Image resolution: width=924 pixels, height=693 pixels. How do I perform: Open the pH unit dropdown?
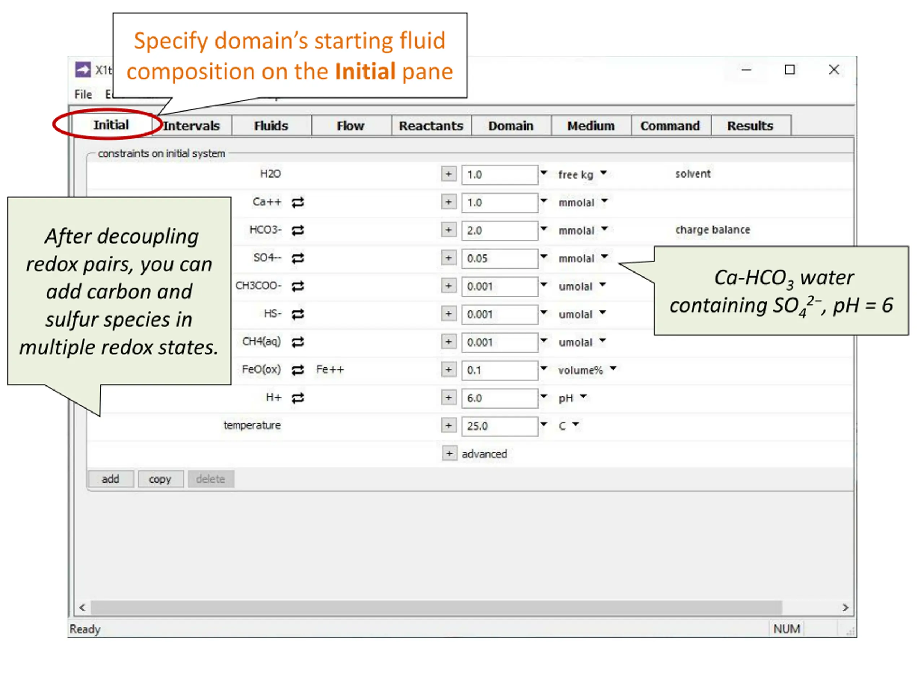584,396
